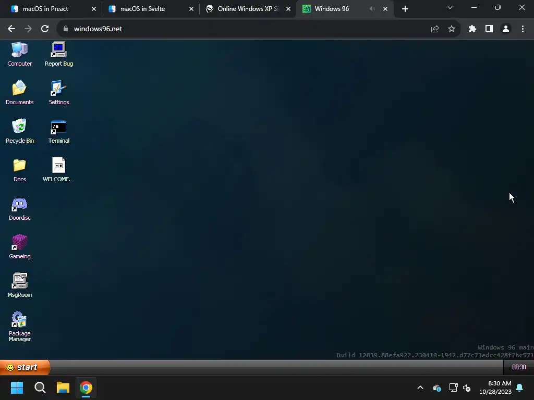Open a new browser tab
Image resolution: width=534 pixels, height=400 pixels.
pyautogui.click(x=405, y=9)
